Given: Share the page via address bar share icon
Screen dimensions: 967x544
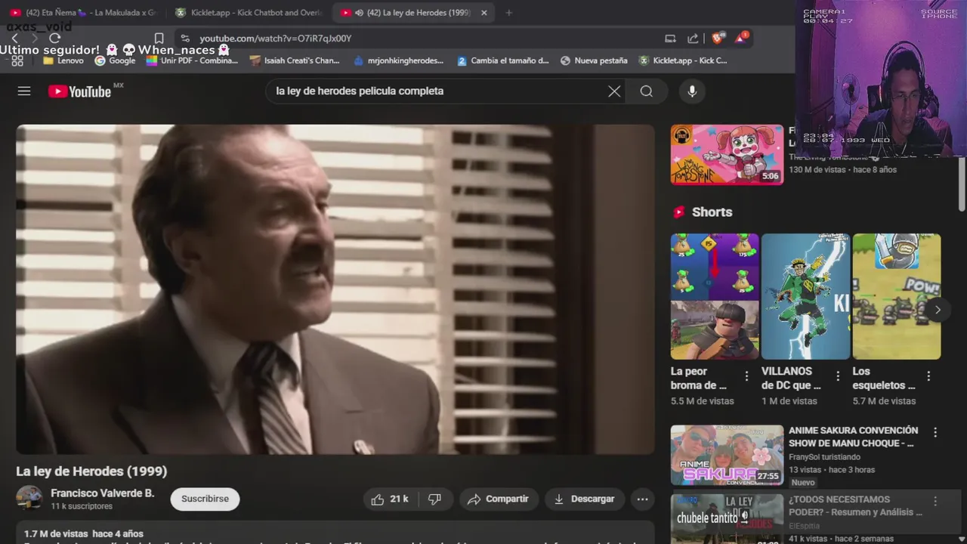Looking at the screenshot, I should tap(693, 39).
